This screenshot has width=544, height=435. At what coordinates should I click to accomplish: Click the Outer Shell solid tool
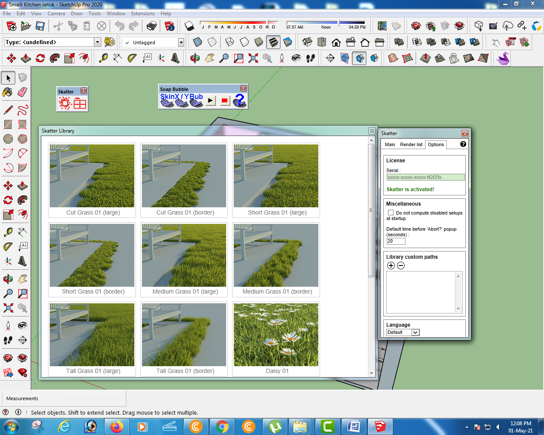399,42
